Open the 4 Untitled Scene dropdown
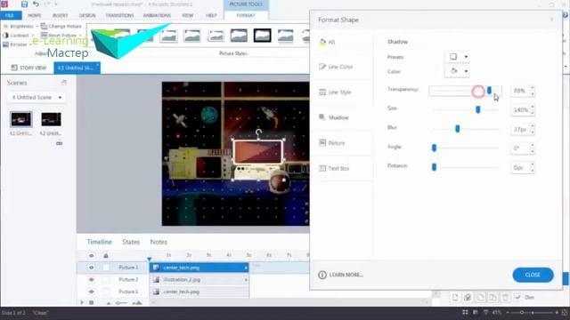 pyautogui.click(x=37, y=97)
